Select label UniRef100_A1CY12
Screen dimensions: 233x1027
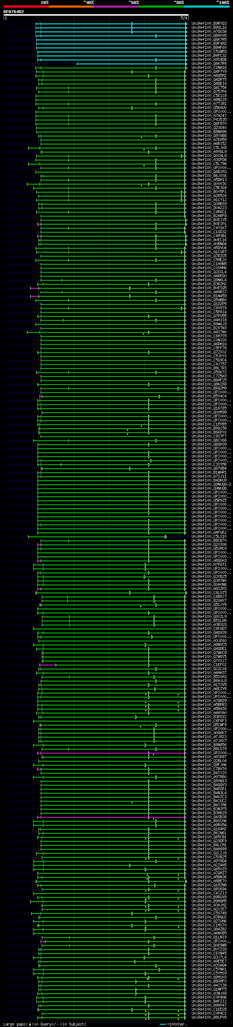click(209, 200)
